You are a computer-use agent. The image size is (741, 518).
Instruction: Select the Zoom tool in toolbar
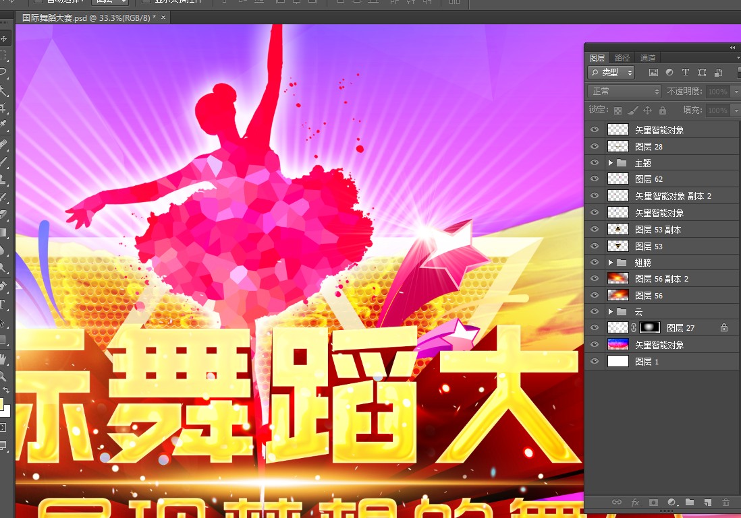pos(3,376)
